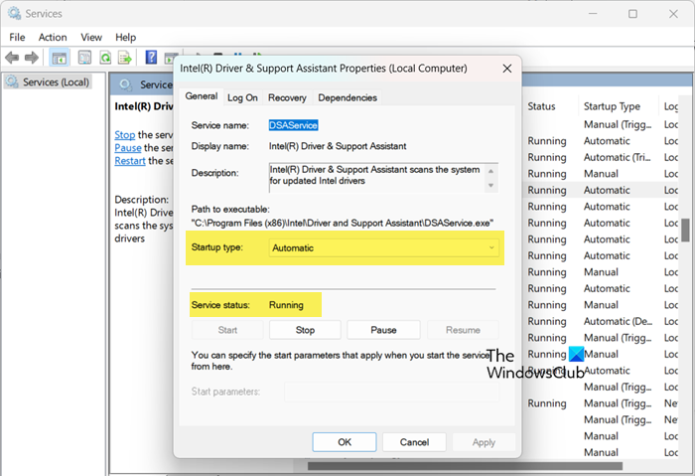Click the greyed-out Start button

227,330
